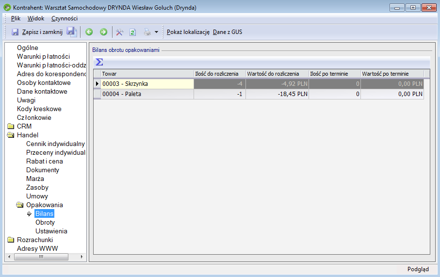Screen dimensions: 440x277
Task: Select Umowy item
Action: [37, 196]
